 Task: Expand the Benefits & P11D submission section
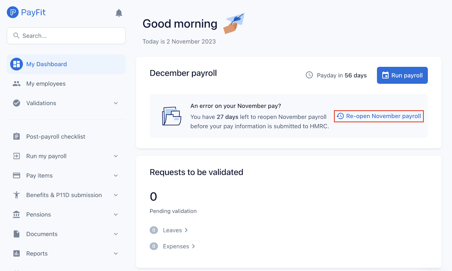116,195
